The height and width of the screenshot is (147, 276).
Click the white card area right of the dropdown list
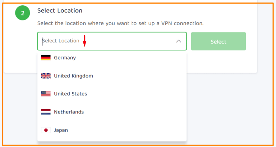[x=221, y=61]
